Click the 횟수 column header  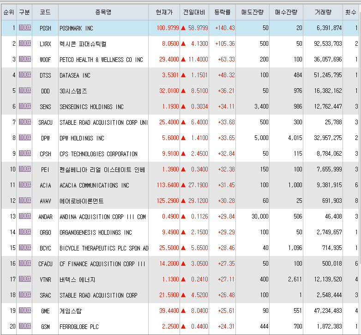pyautogui.click(x=351, y=12)
